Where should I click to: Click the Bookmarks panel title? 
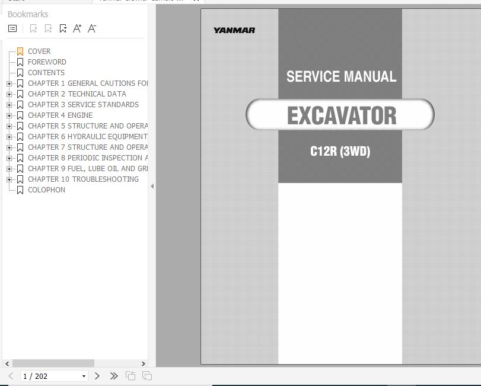[x=28, y=14]
